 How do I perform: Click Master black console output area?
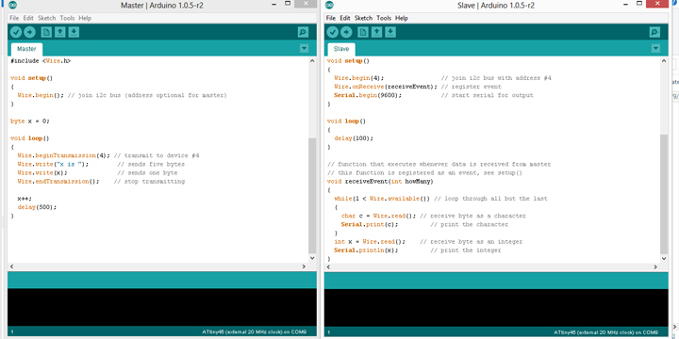pyautogui.click(x=162, y=307)
